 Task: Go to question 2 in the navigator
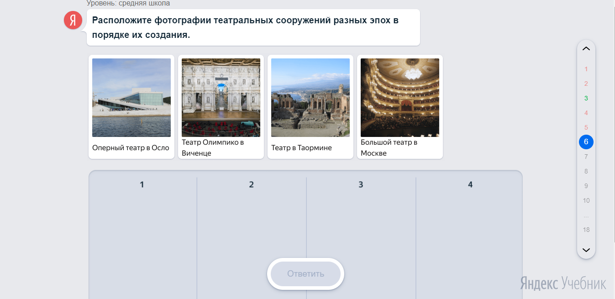click(586, 84)
